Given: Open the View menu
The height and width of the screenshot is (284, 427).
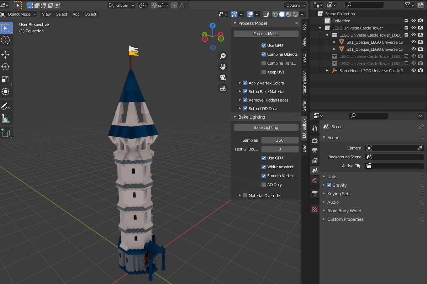Looking at the screenshot, I should pos(46,14).
